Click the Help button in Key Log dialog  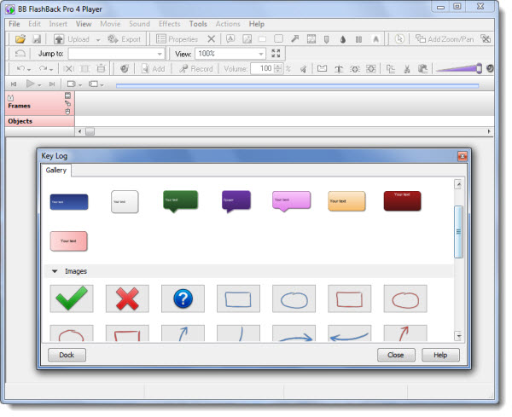[x=440, y=355]
